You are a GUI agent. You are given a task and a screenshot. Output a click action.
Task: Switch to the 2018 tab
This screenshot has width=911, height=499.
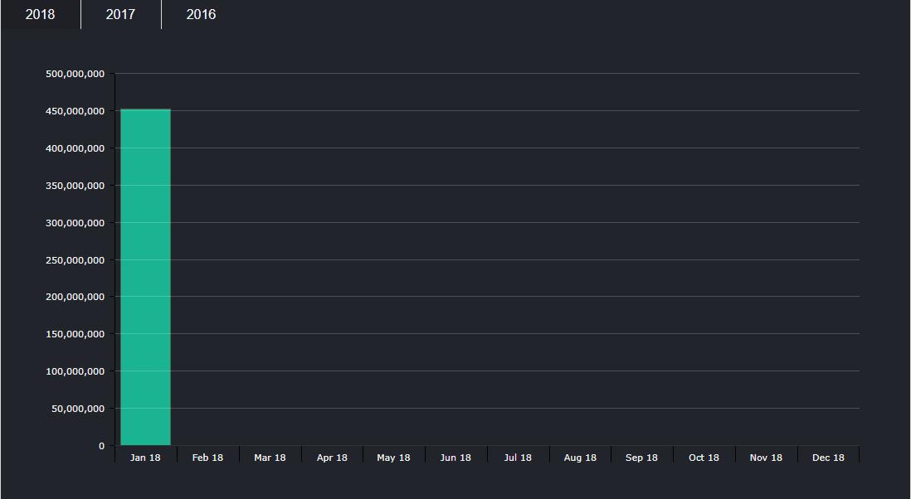(40, 15)
